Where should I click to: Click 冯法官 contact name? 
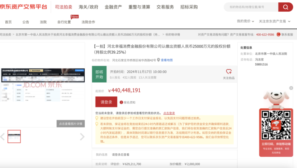pos(259,59)
